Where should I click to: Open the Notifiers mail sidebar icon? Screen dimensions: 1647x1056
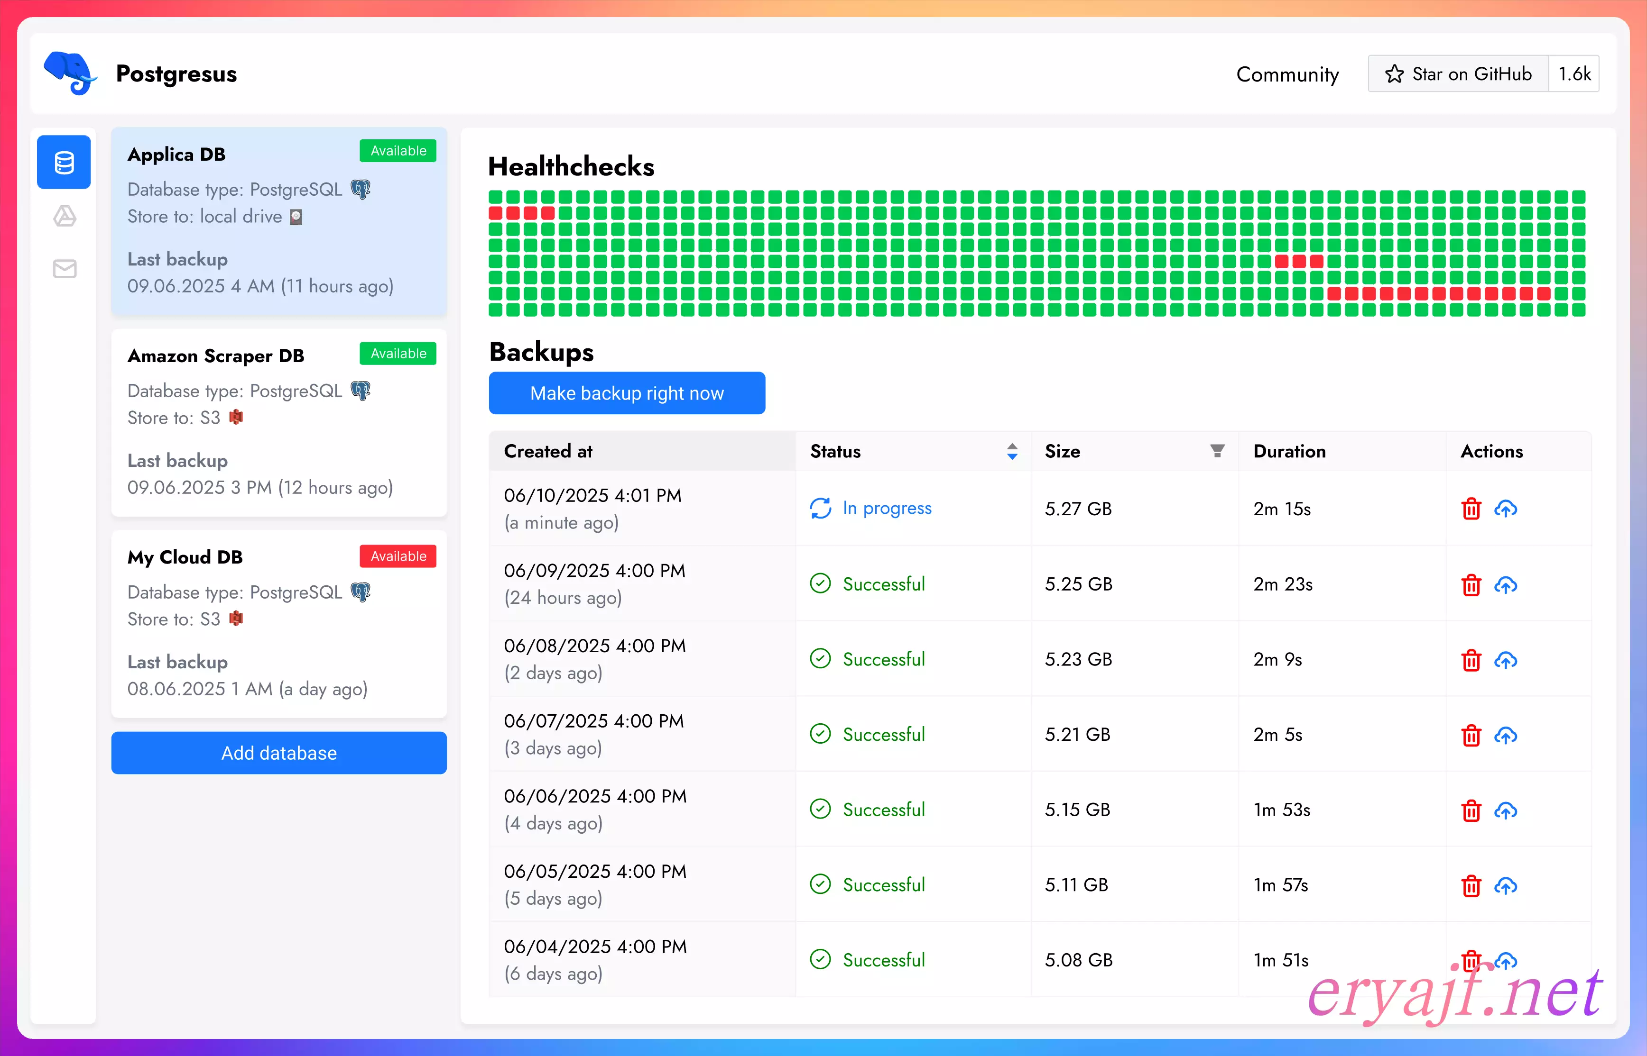[65, 269]
